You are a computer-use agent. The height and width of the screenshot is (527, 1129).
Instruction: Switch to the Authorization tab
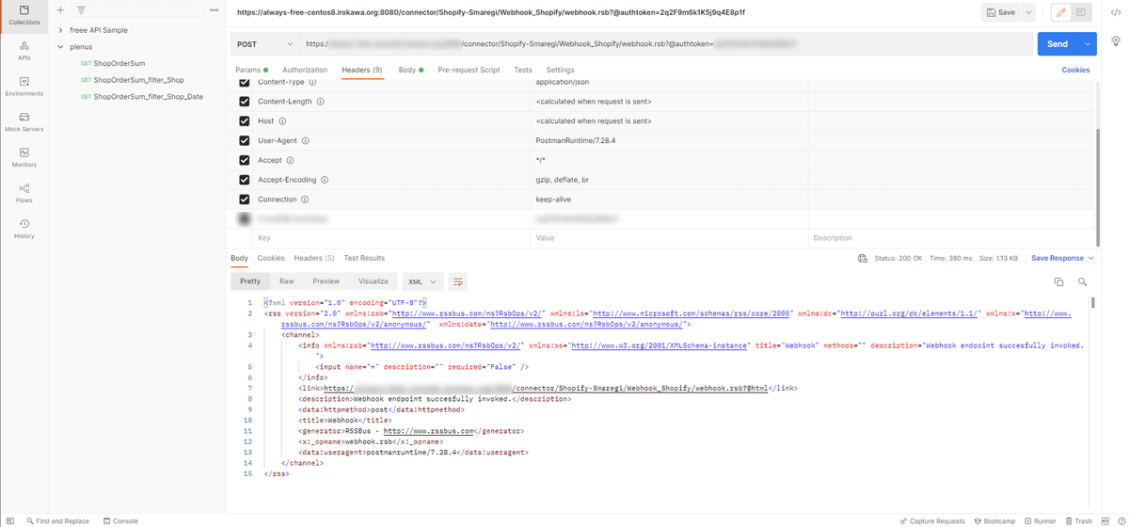click(305, 70)
